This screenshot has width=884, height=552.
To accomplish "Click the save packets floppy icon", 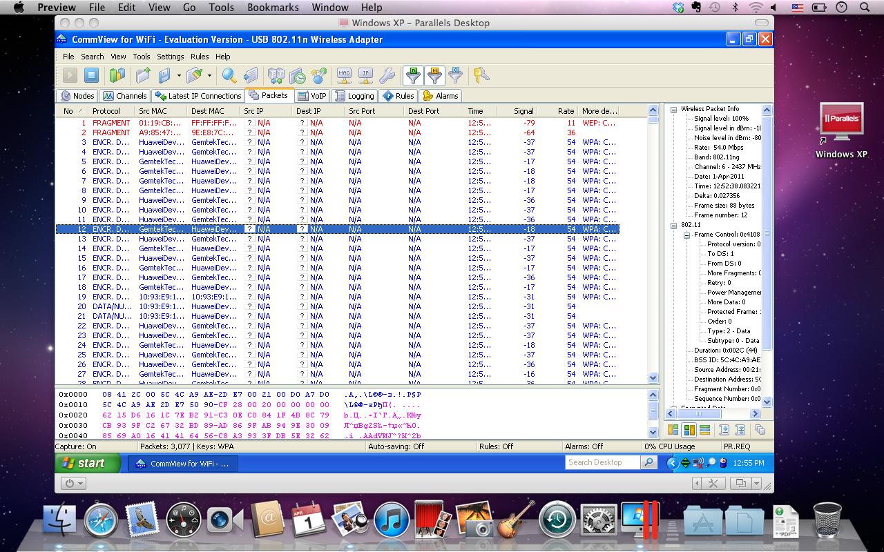I will [164, 75].
